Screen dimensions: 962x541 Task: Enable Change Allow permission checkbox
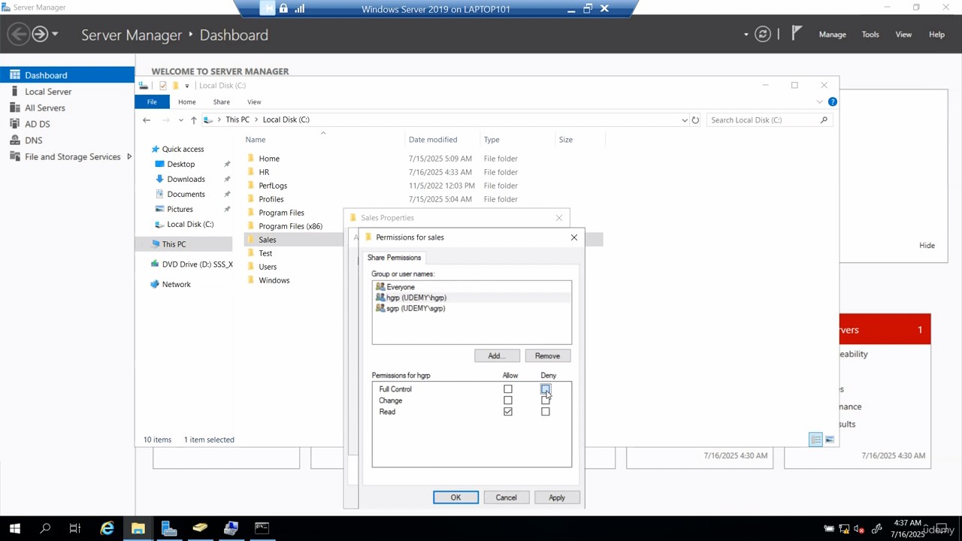tap(508, 400)
